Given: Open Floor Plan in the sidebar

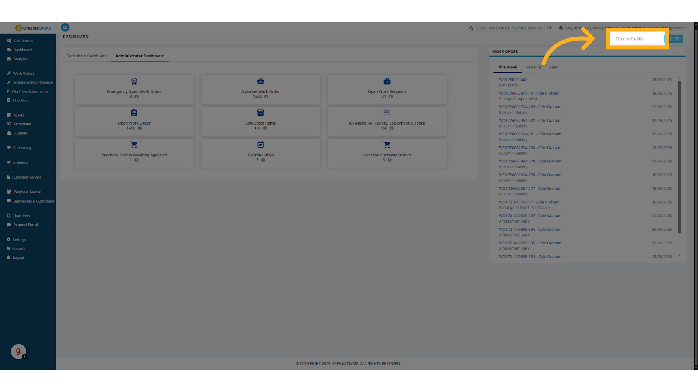Looking at the screenshot, I should 21,216.
